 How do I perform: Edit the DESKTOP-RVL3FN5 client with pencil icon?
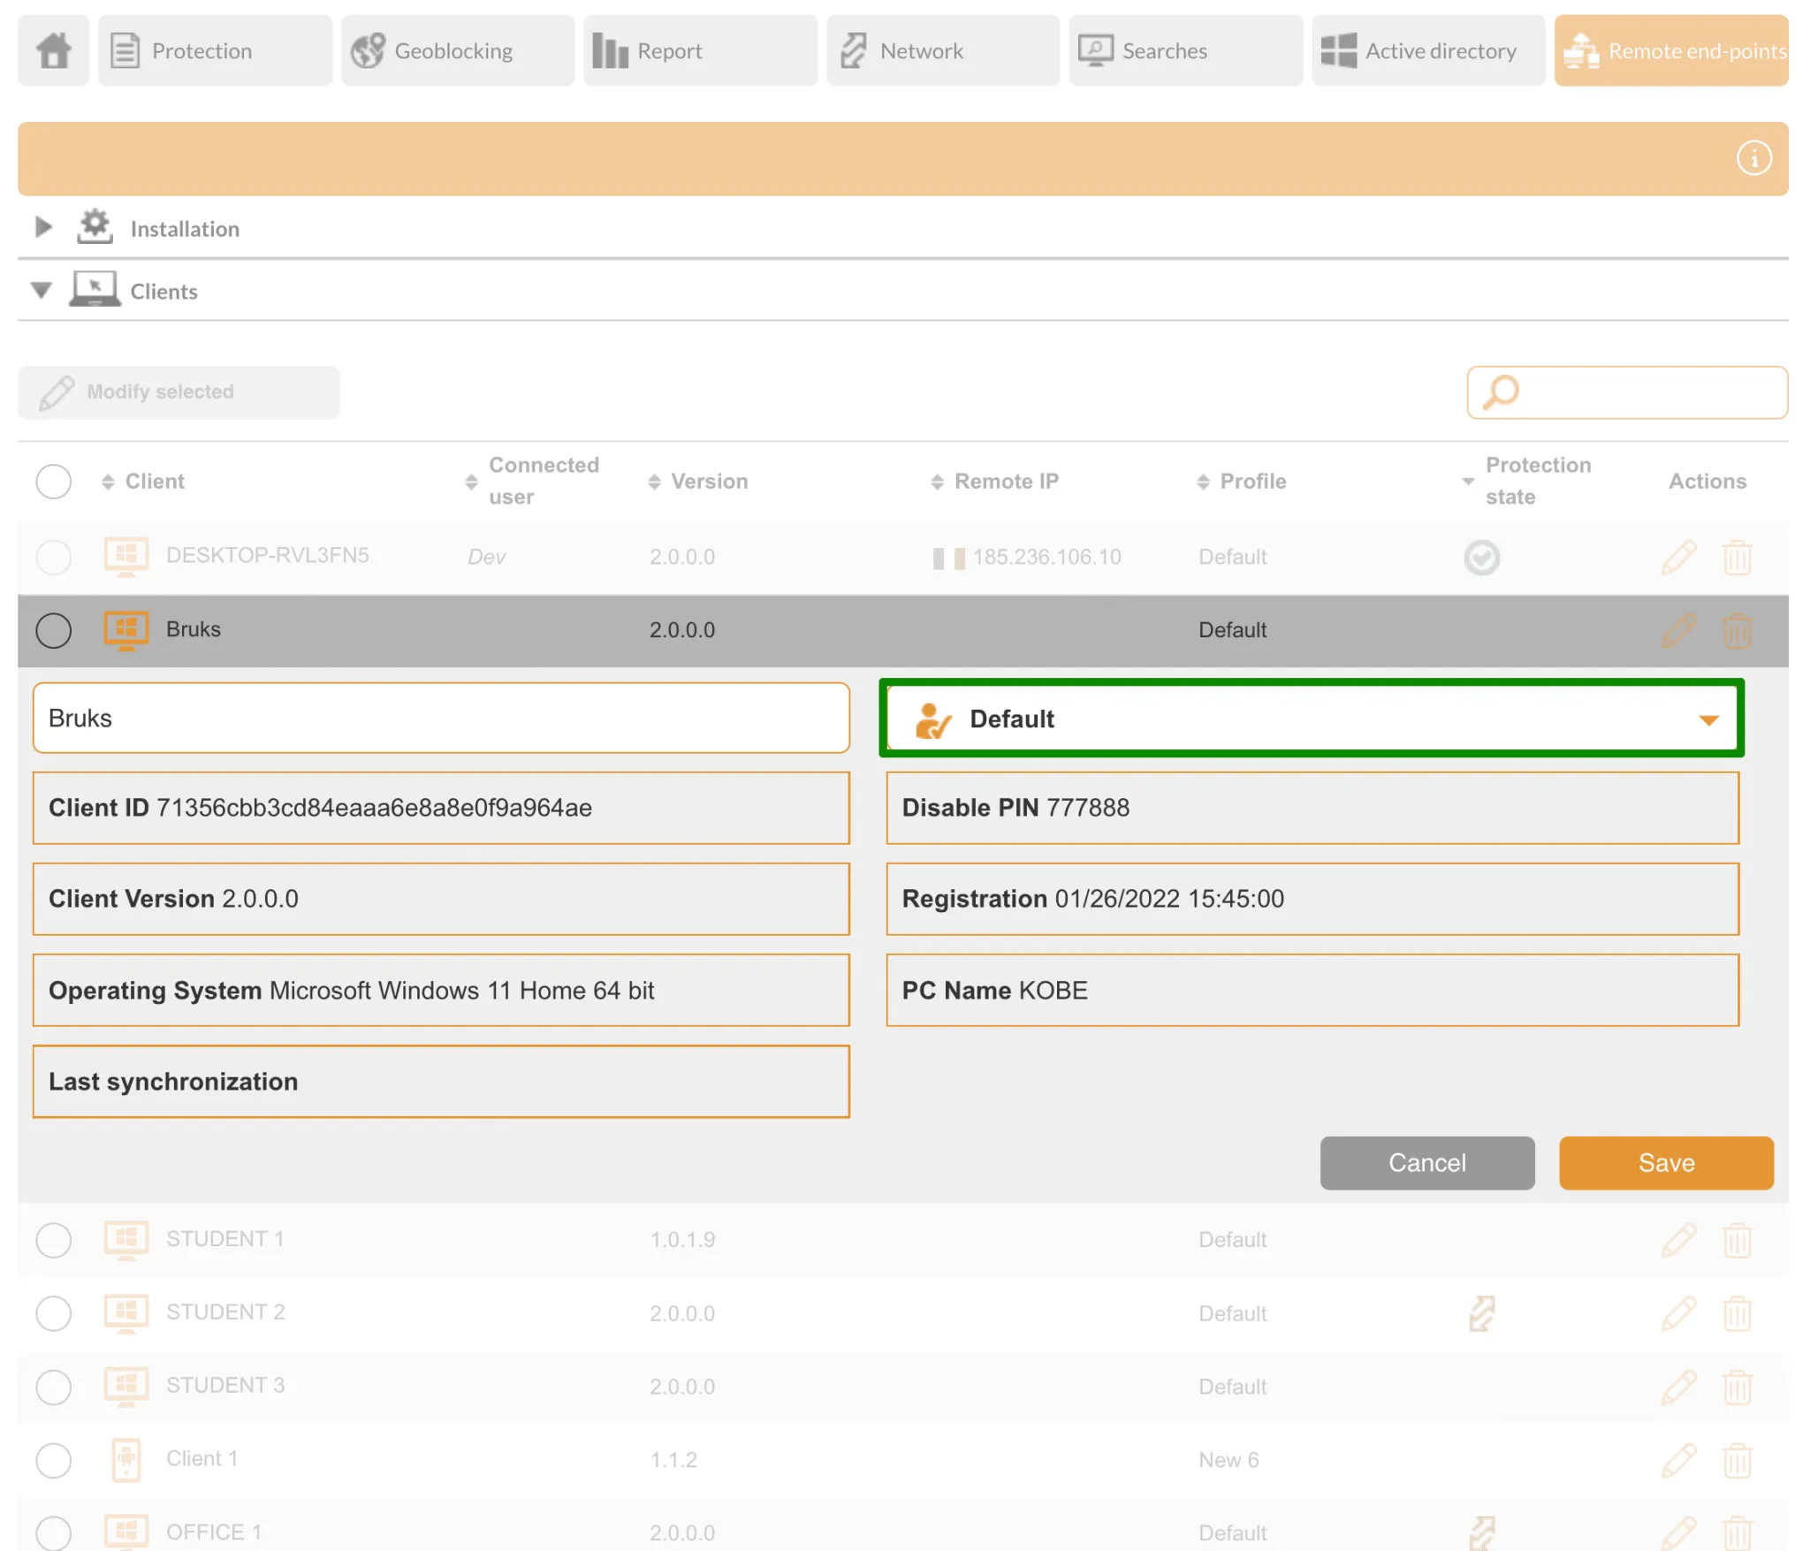point(1678,558)
